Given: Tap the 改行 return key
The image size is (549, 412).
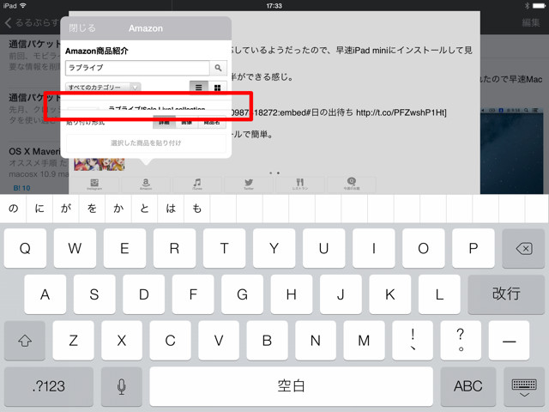Looking at the screenshot, I should [x=506, y=294].
